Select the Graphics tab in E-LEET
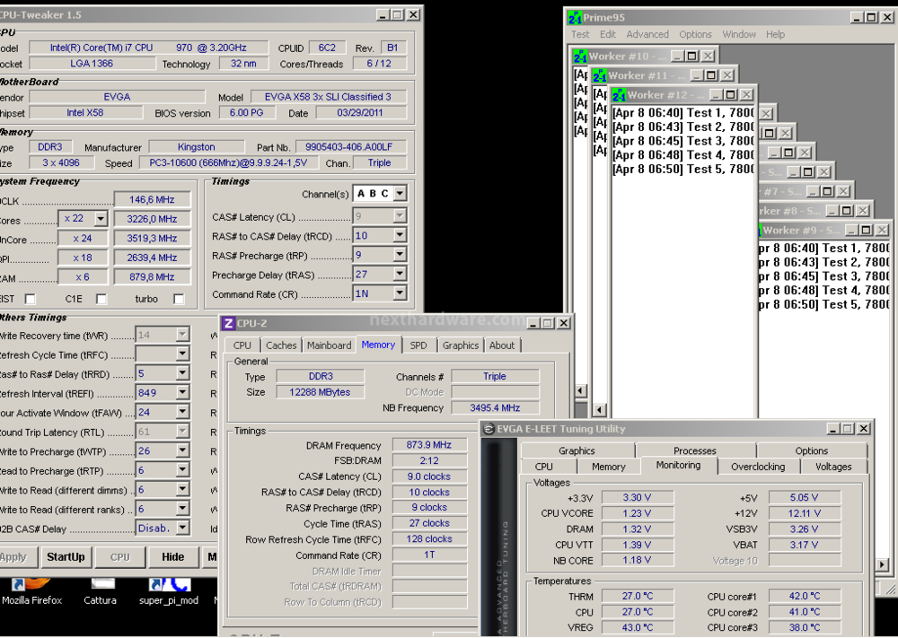 tap(577, 450)
